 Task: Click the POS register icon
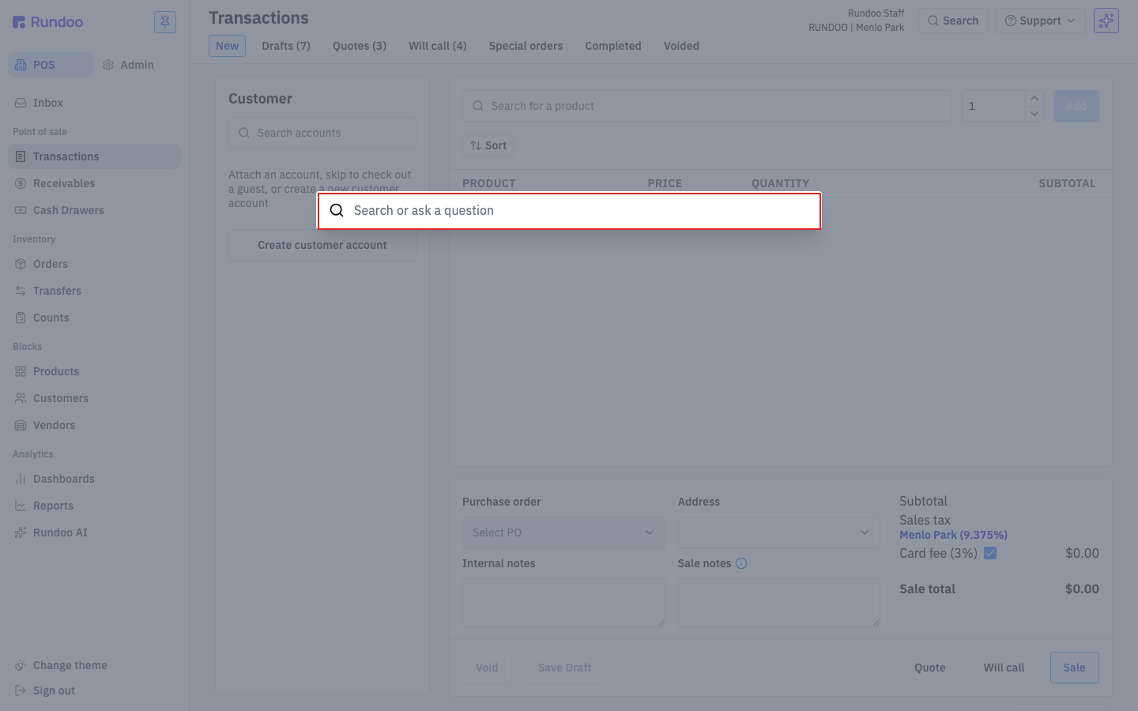[x=21, y=65]
